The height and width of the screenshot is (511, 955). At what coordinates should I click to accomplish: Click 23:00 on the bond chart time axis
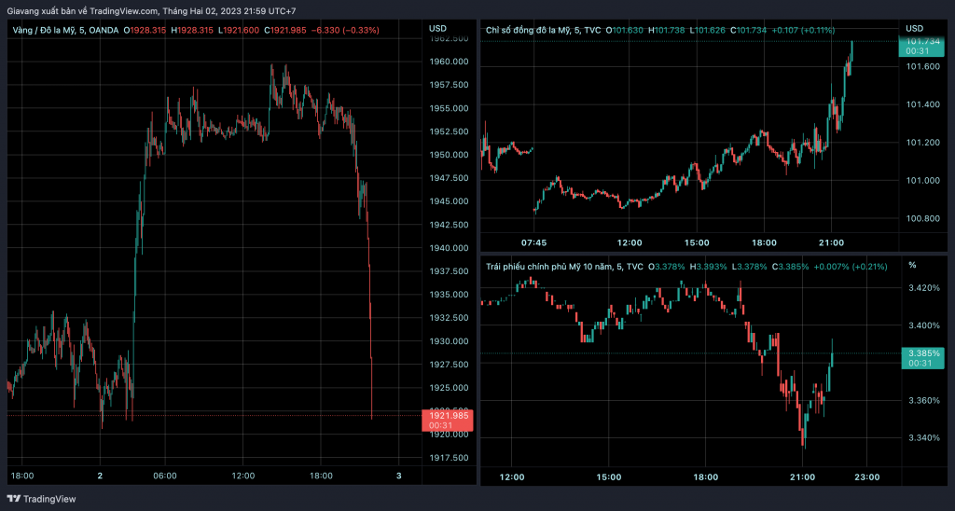click(866, 476)
